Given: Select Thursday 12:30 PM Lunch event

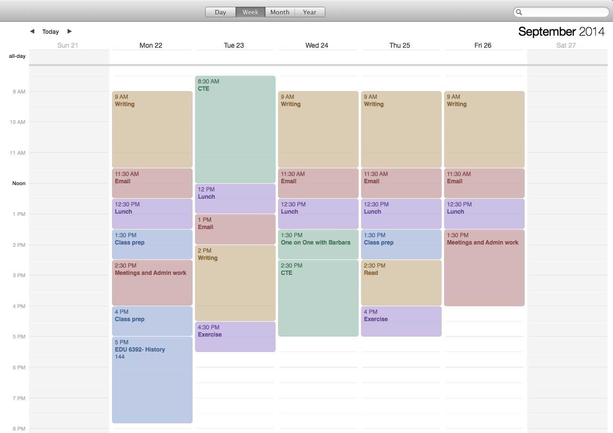Looking at the screenshot, I should [401, 214].
